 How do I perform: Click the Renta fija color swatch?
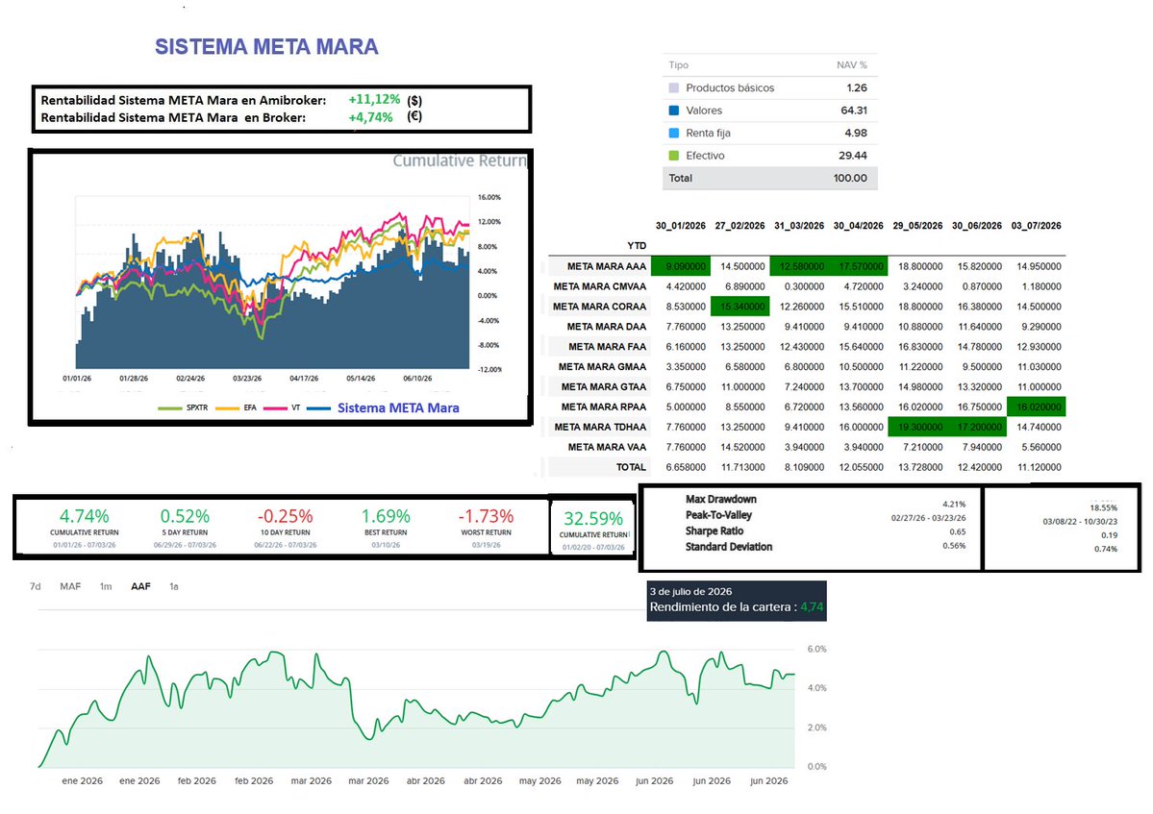(673, 133)
